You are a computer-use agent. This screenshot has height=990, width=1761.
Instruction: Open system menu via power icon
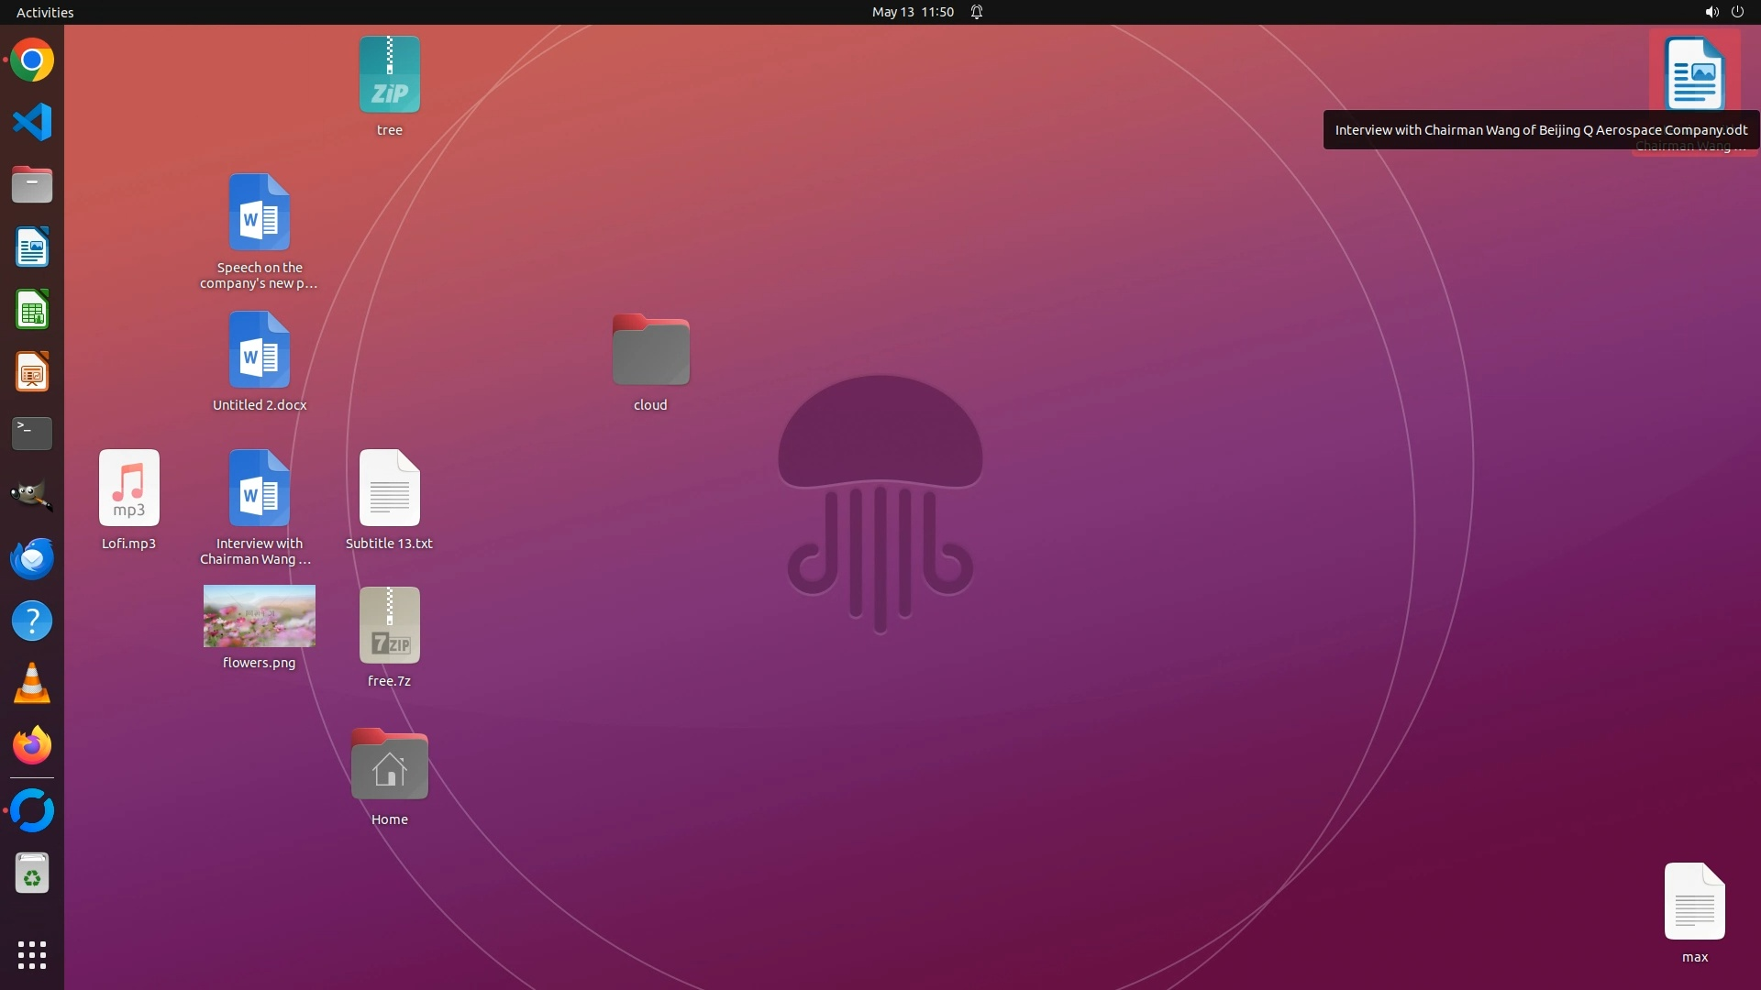[x=1737, y=12]
